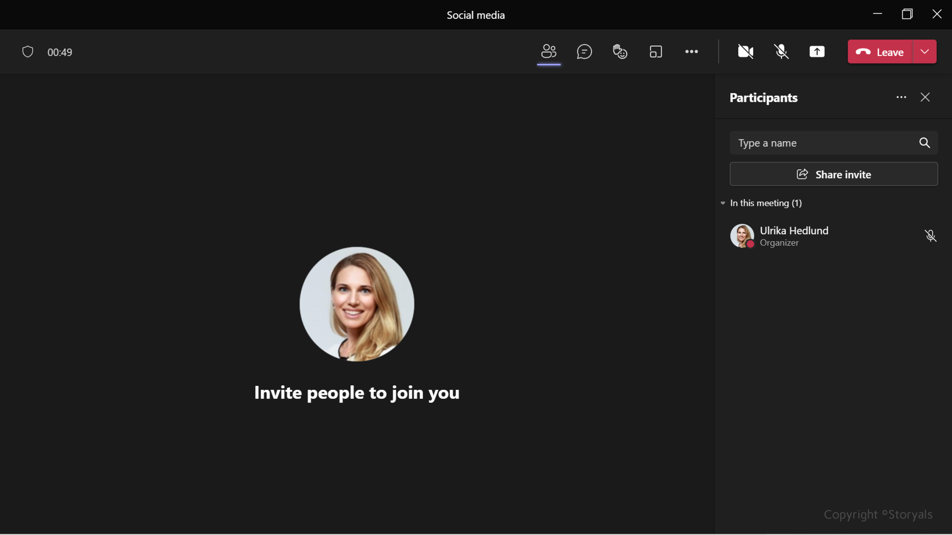Select the view layout icon

click(655, 52)
